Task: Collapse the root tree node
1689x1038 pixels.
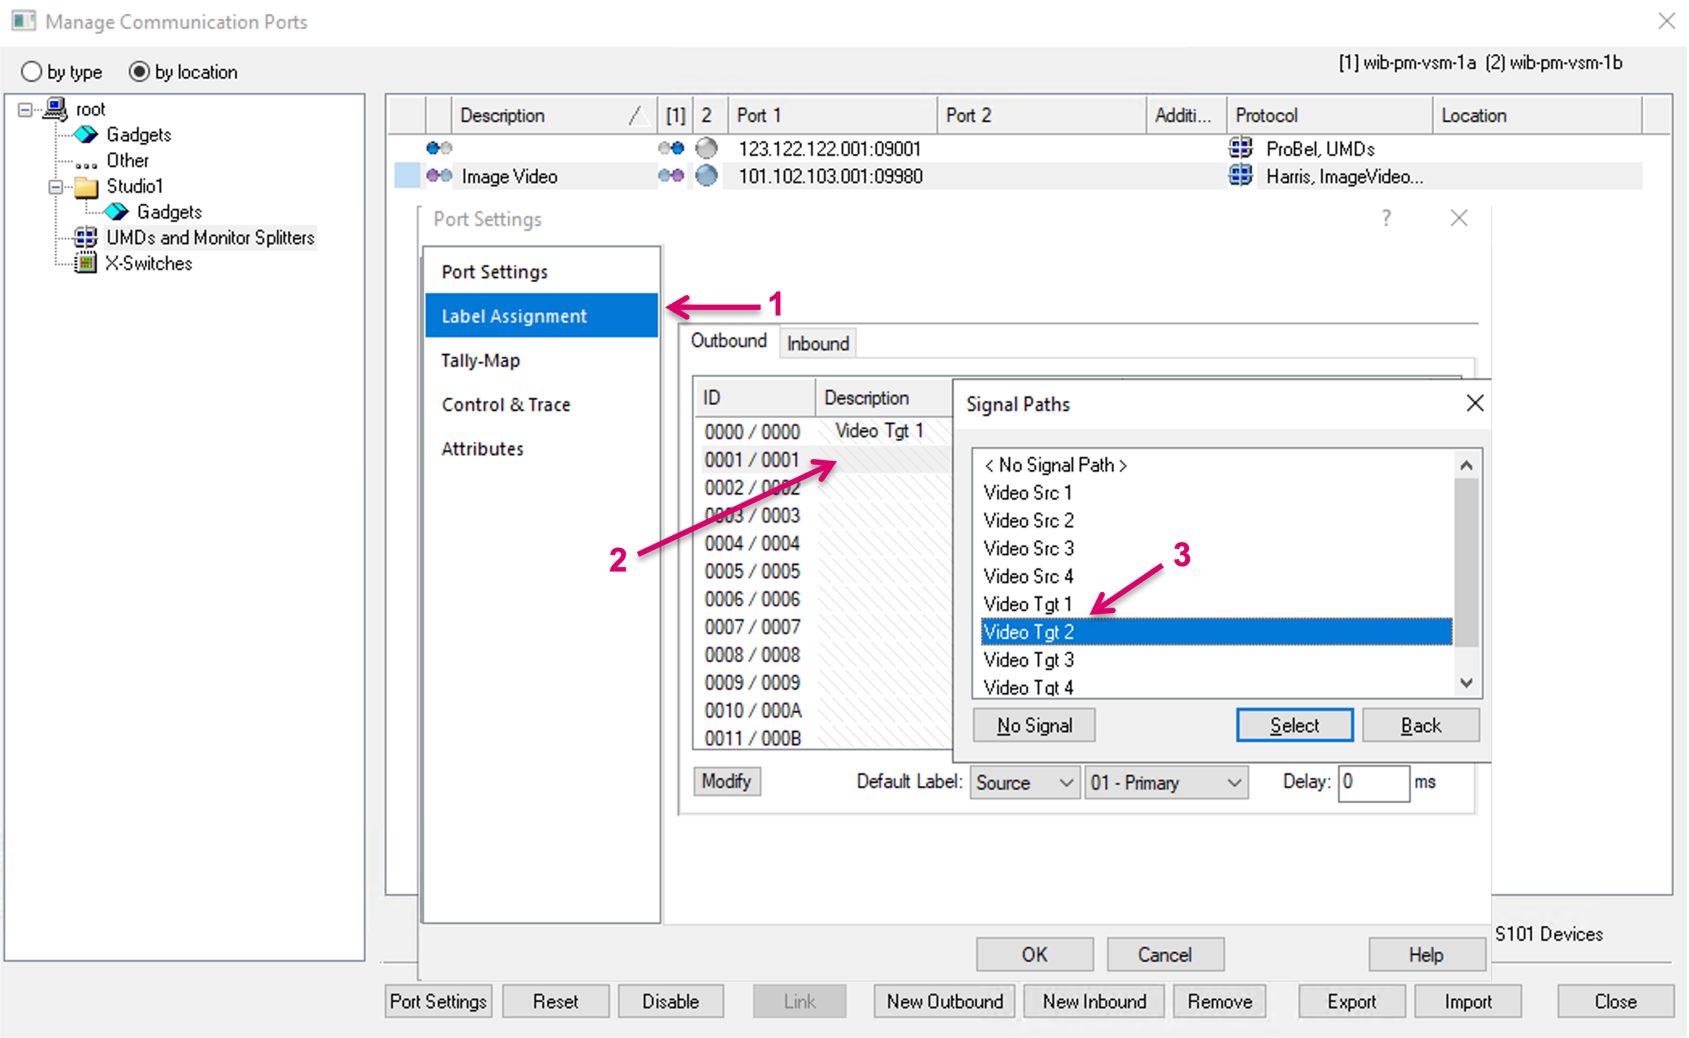Action: click(x=25, y=110)
